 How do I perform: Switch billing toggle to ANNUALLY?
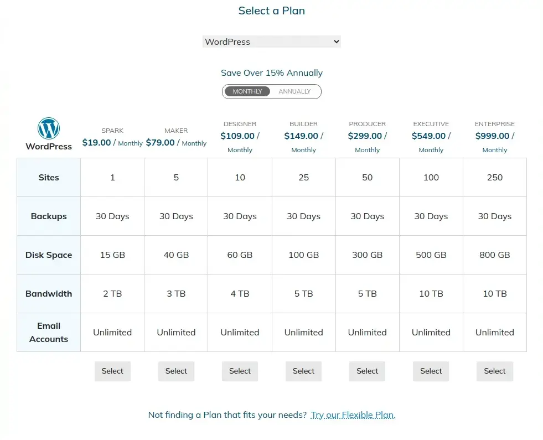294,91
